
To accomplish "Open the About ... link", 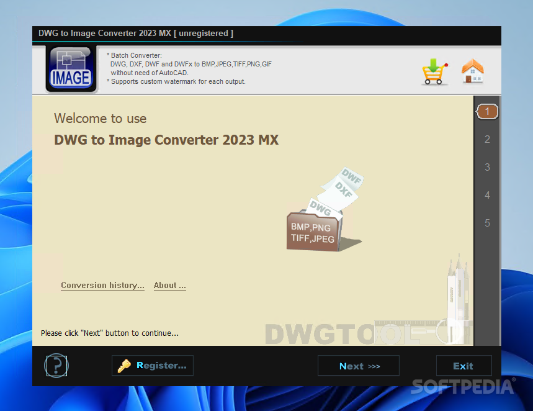I will point(169,285).
